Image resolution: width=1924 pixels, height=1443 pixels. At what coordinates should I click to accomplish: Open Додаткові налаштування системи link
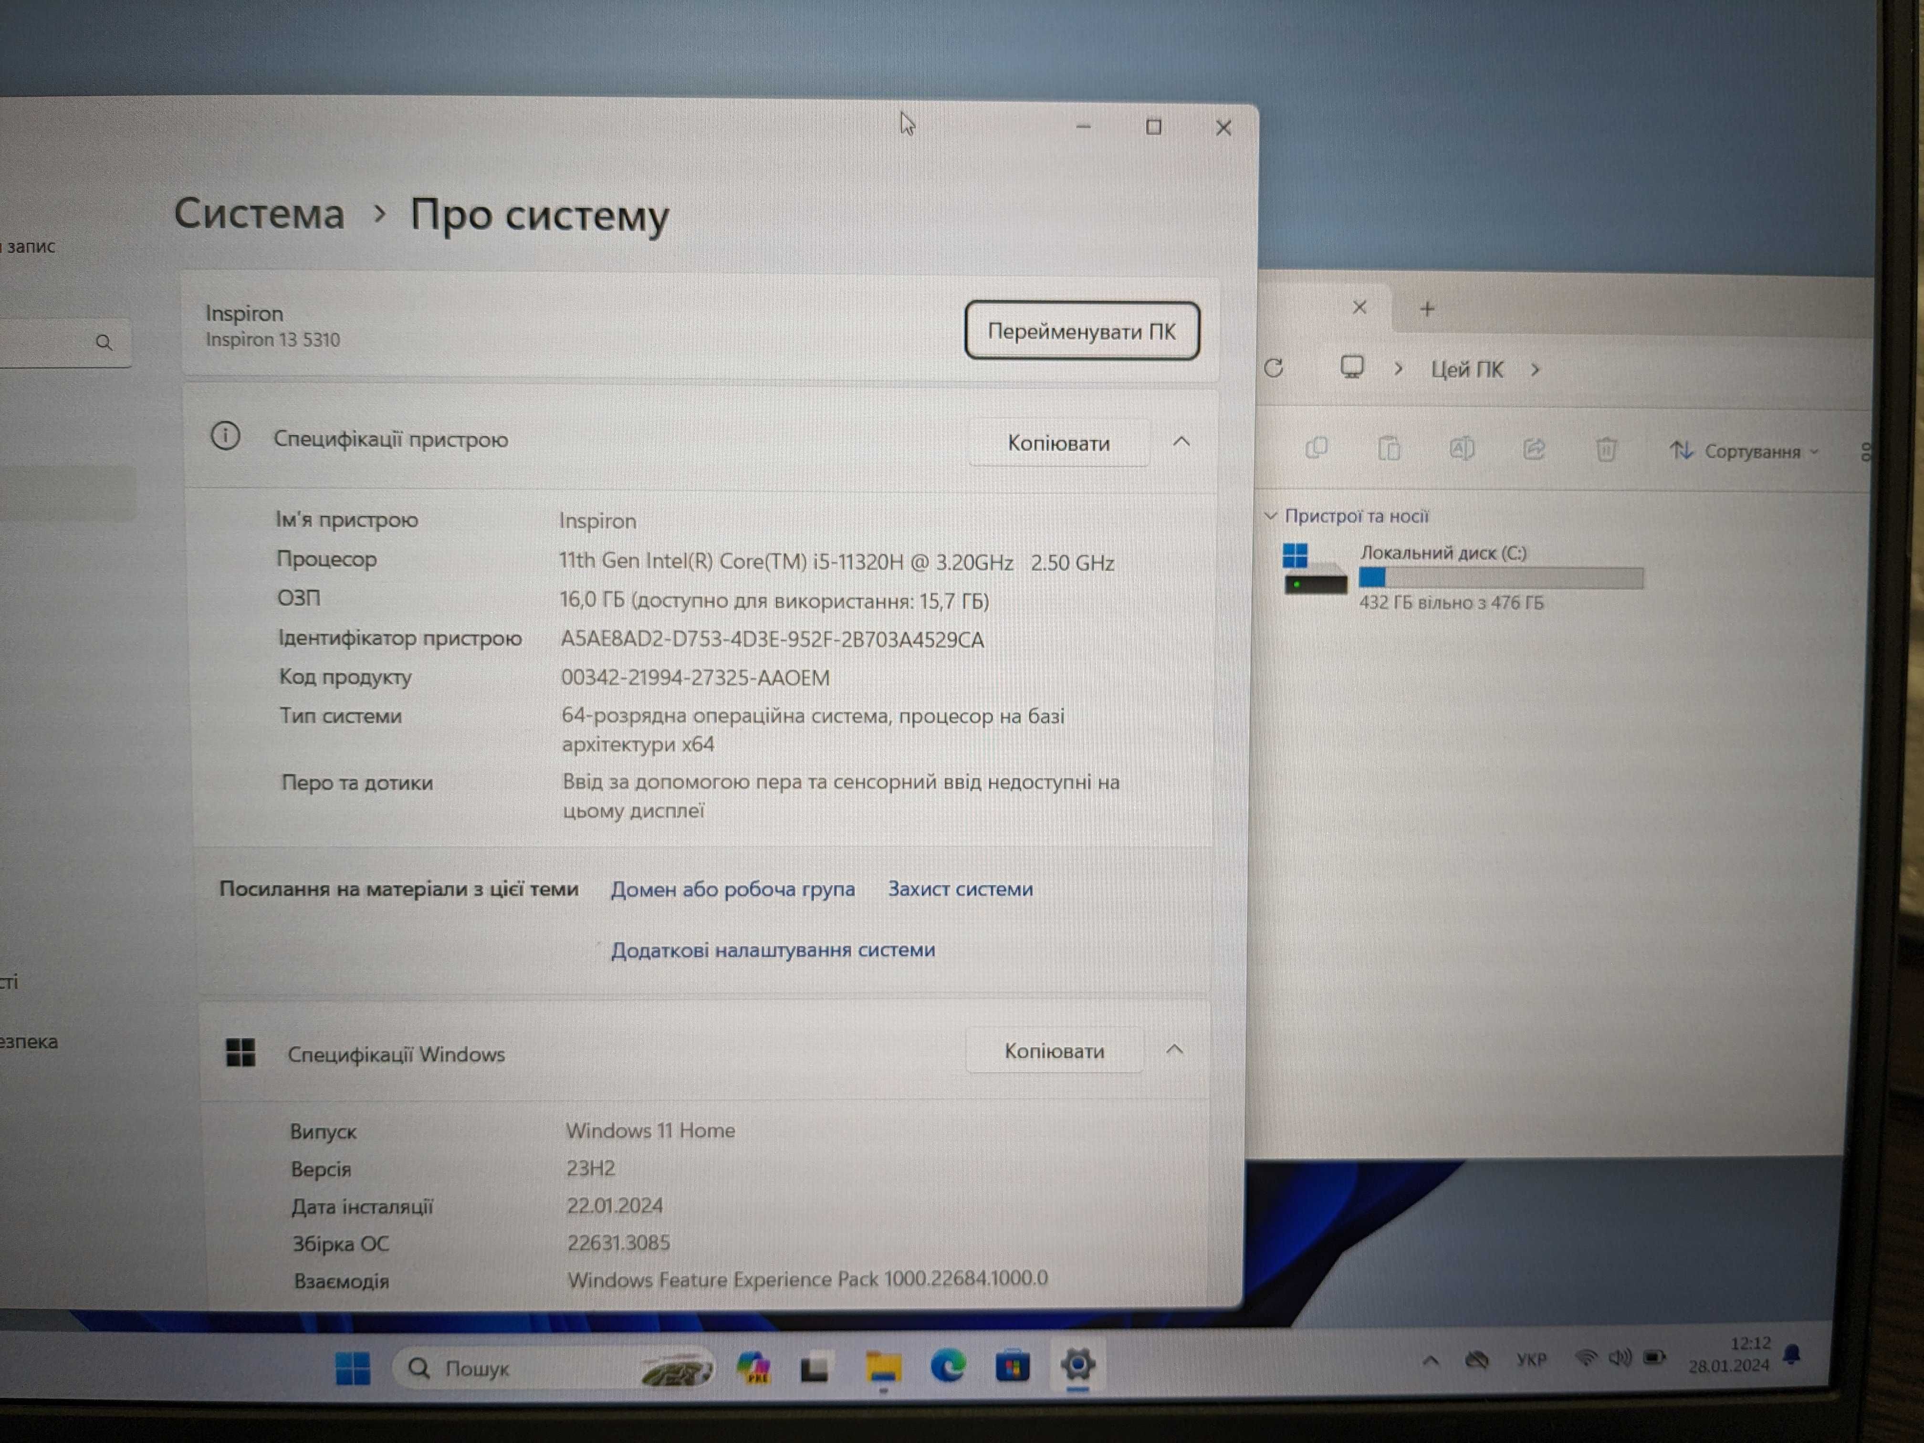point(773,950)
